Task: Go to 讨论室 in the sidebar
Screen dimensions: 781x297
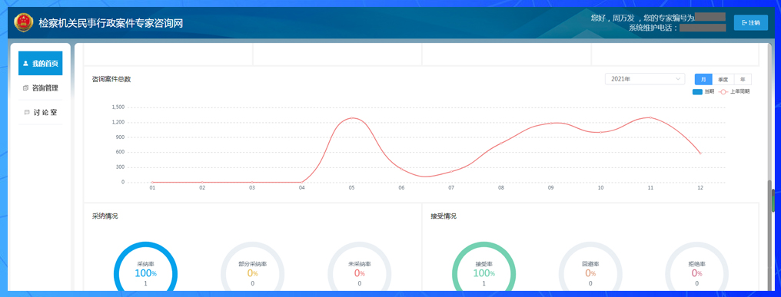Action: tap(40, 113)
